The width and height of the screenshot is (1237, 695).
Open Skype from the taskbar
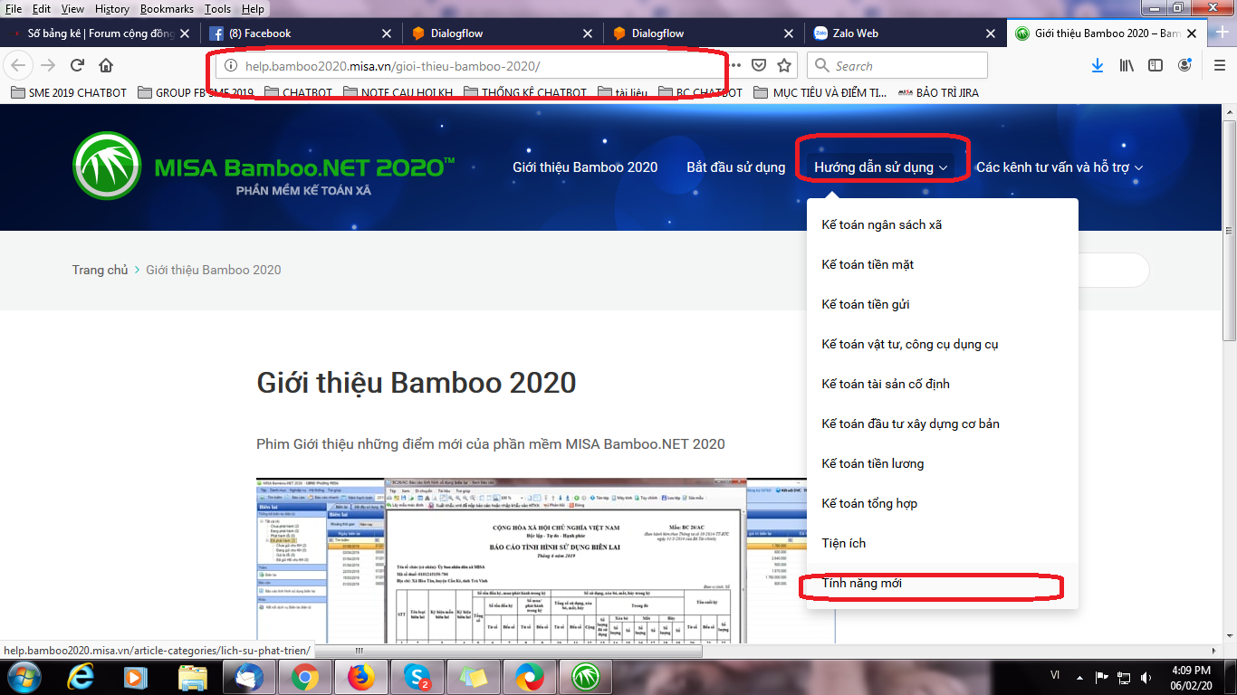(417, 676)
